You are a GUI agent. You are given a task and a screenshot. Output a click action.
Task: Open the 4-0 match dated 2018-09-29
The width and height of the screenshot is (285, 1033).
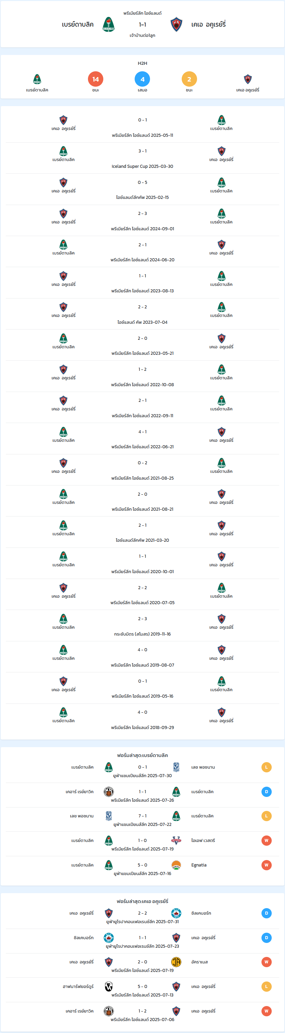(142, 719)
